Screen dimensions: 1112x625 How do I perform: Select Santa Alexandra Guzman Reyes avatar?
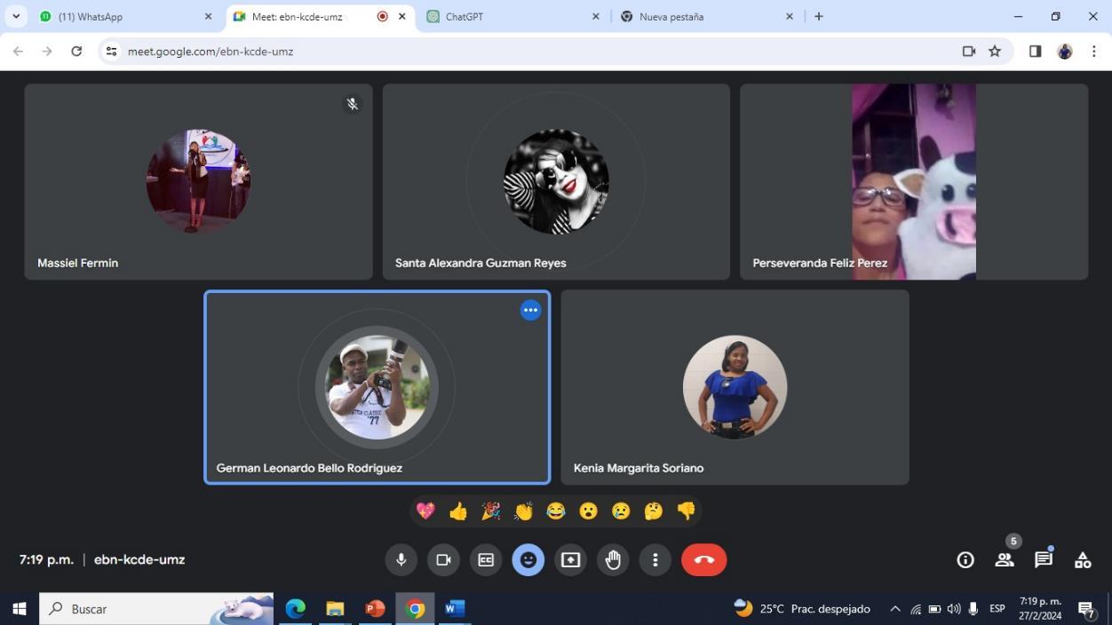pos(556,181)
